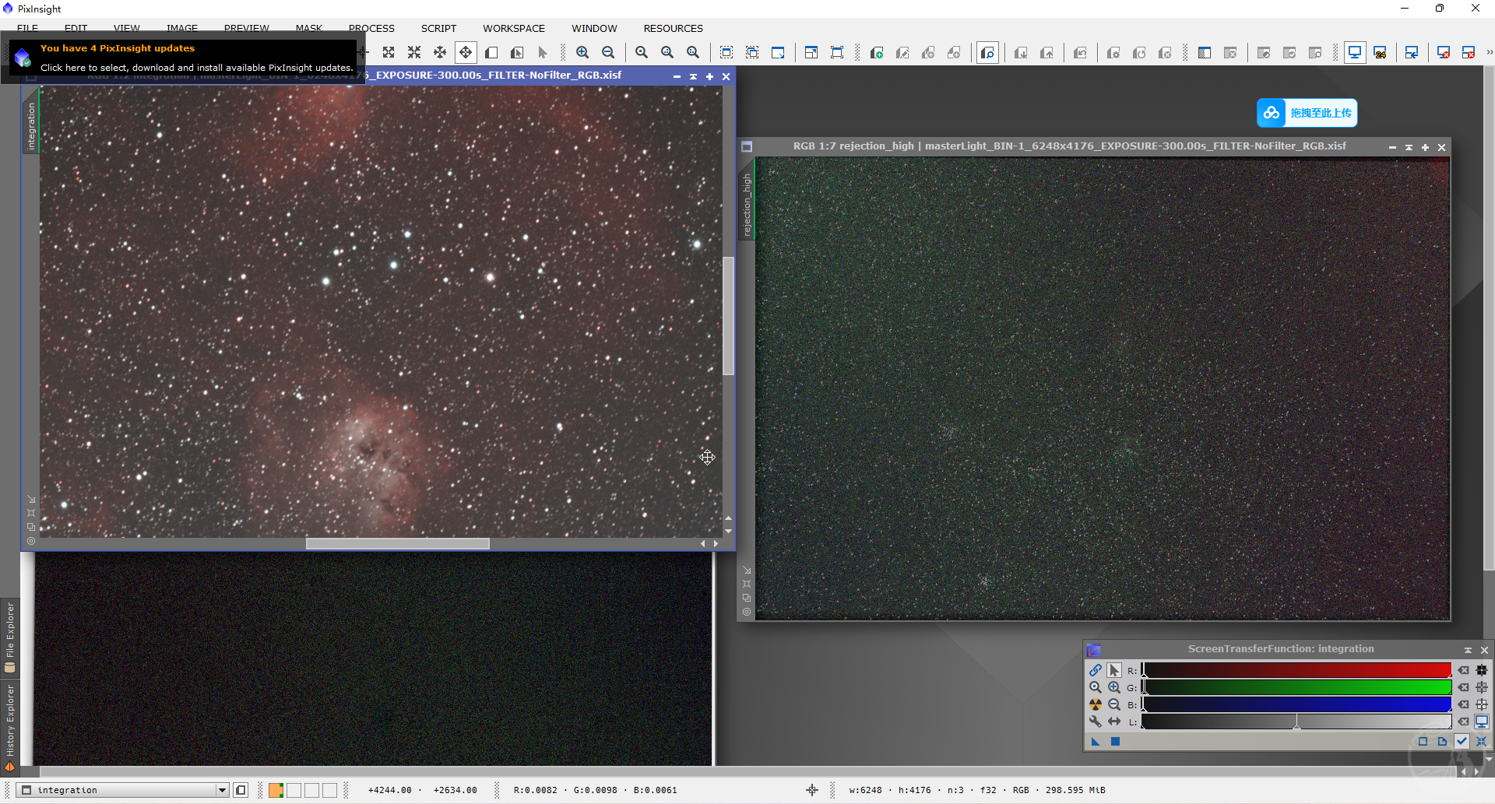Reset the red channel in STF

pyautogui.click(x=1464, y=670)
